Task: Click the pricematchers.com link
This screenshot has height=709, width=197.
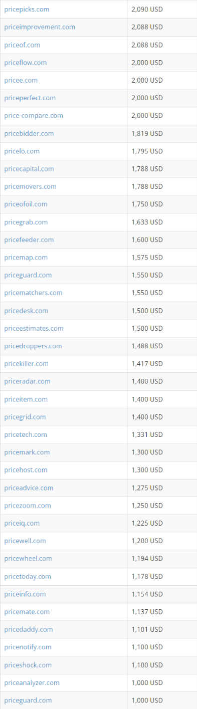Action: [x=33, y=293]
